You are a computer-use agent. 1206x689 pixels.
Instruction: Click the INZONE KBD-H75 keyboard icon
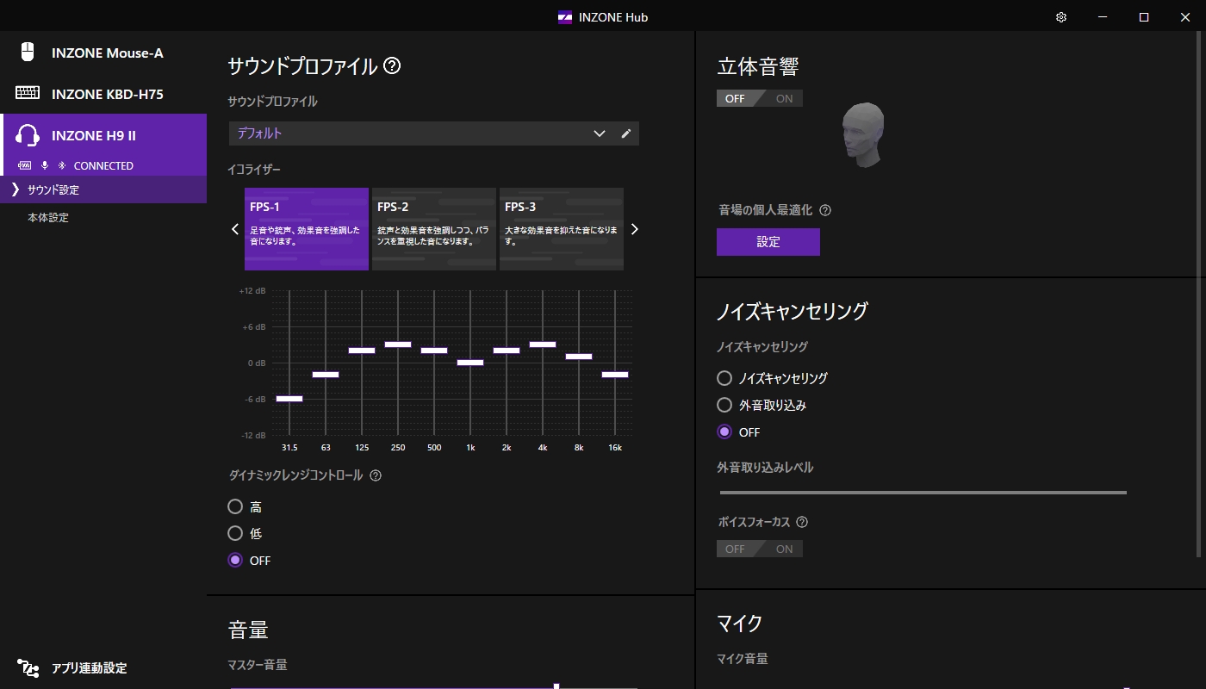pos(28,93)
